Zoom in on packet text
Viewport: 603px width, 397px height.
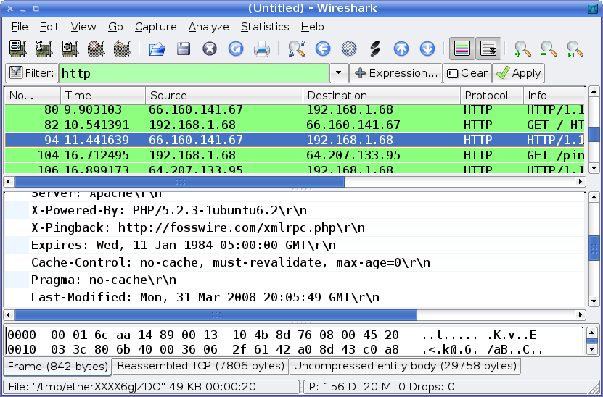pos(522,49)
